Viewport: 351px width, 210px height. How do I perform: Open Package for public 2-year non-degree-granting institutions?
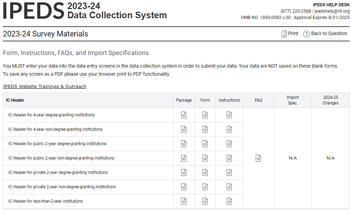184,158
